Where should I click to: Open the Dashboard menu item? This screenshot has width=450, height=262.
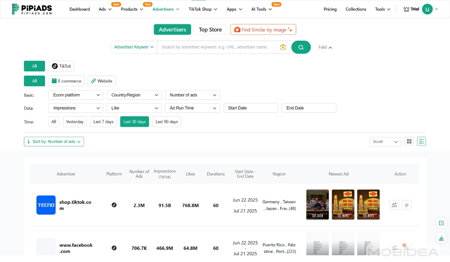(79, 9)
